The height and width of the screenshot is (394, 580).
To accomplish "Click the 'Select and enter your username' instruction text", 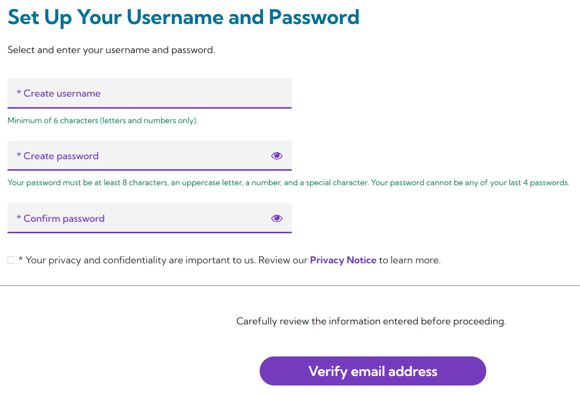I will coord(111,50).
